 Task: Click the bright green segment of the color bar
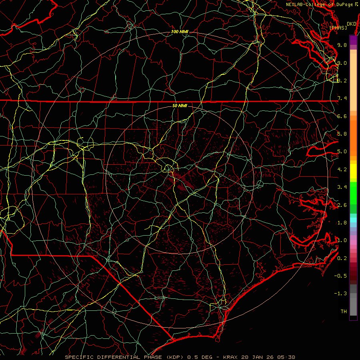click(x=353, y=193)
